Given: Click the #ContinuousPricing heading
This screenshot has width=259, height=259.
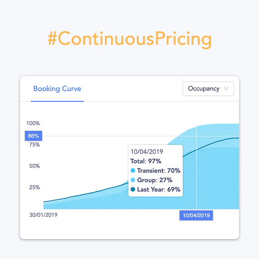Looking at the screenshot, I should click(x=129, y=40).
